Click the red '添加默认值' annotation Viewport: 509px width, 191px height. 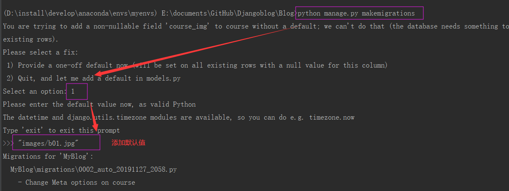pyautogui.click(x=129, y=143)
